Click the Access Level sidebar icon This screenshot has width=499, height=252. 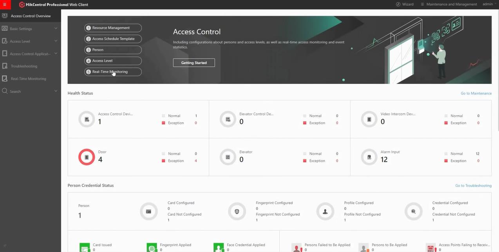[5, 41]
